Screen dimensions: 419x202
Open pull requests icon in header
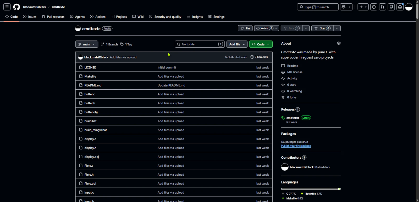pyautogui.click(x=383, y=7)
